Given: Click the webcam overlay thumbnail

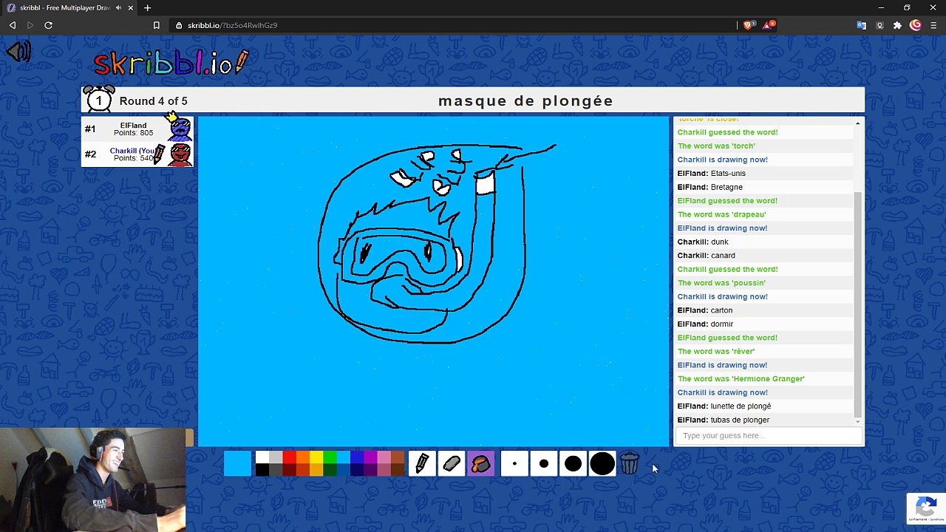Looking at the screenshot, I should point(93,480).
